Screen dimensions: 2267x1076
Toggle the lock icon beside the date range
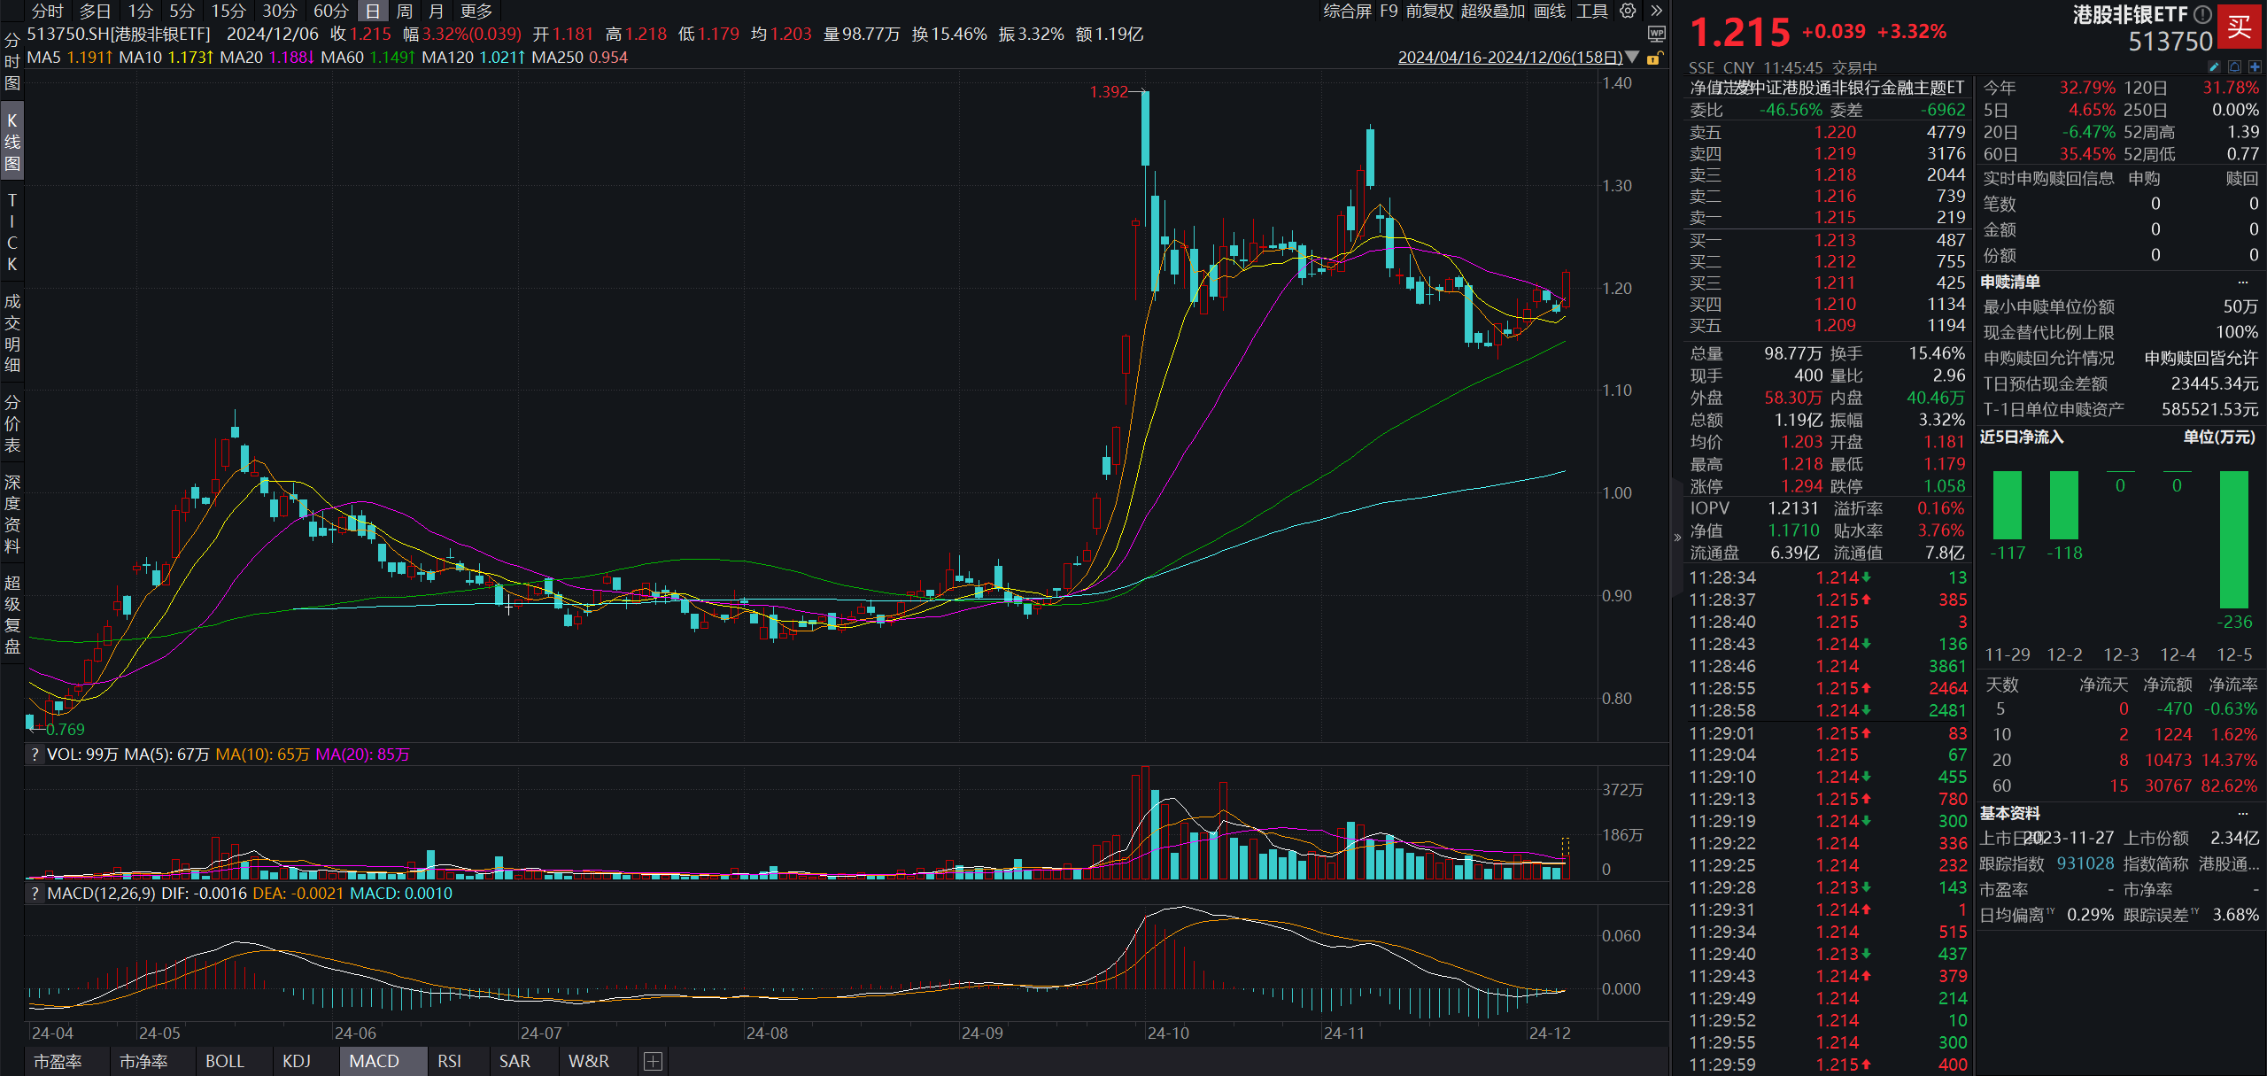point(1655,57)
